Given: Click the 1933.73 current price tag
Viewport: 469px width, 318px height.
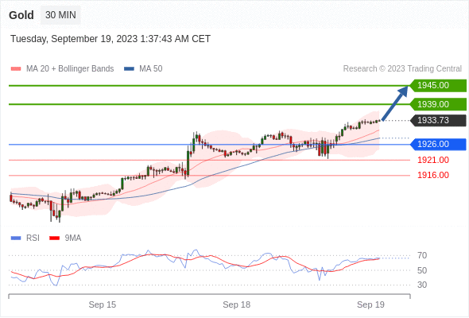Looking at the screenshot, I should point(438,121).
